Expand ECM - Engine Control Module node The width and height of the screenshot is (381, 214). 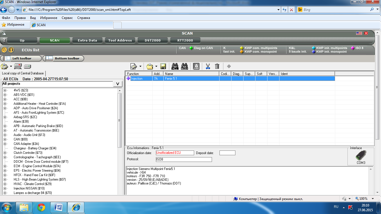click(5, 166)
